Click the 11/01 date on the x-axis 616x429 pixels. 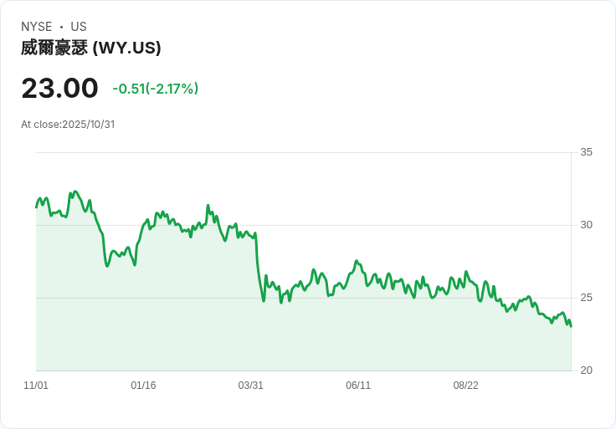(x=36, y=385)
